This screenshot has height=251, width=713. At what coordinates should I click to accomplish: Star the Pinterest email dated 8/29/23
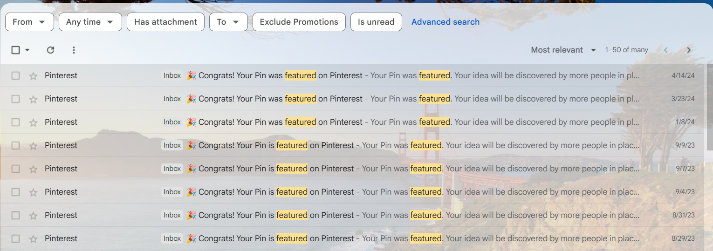(x=33, y=239)
